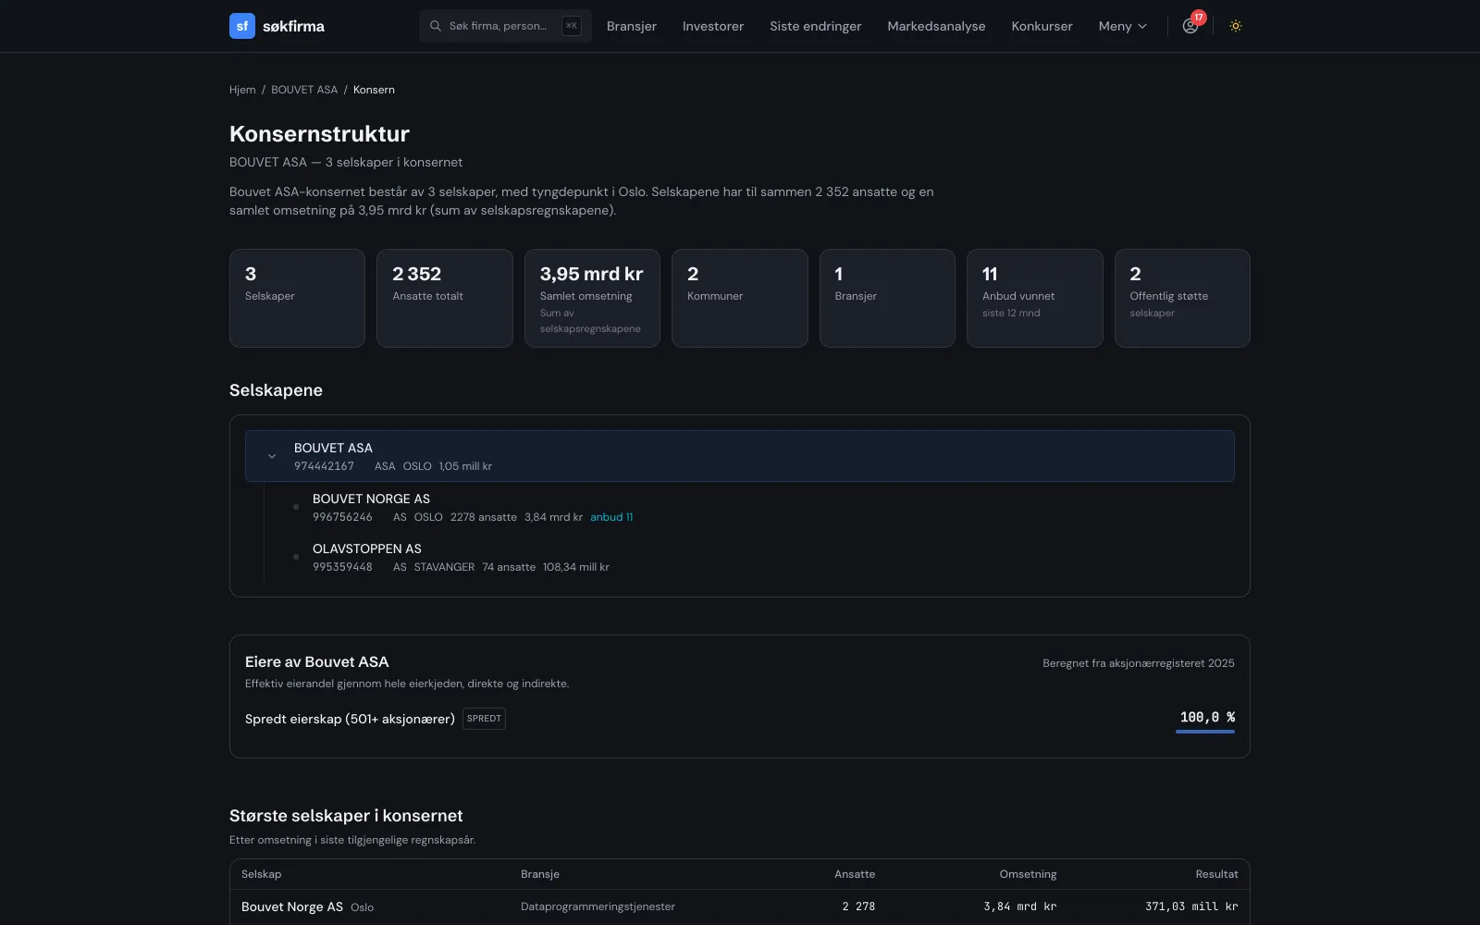Click the 3,95 mrd kr Samlet omsetning card

592,298
